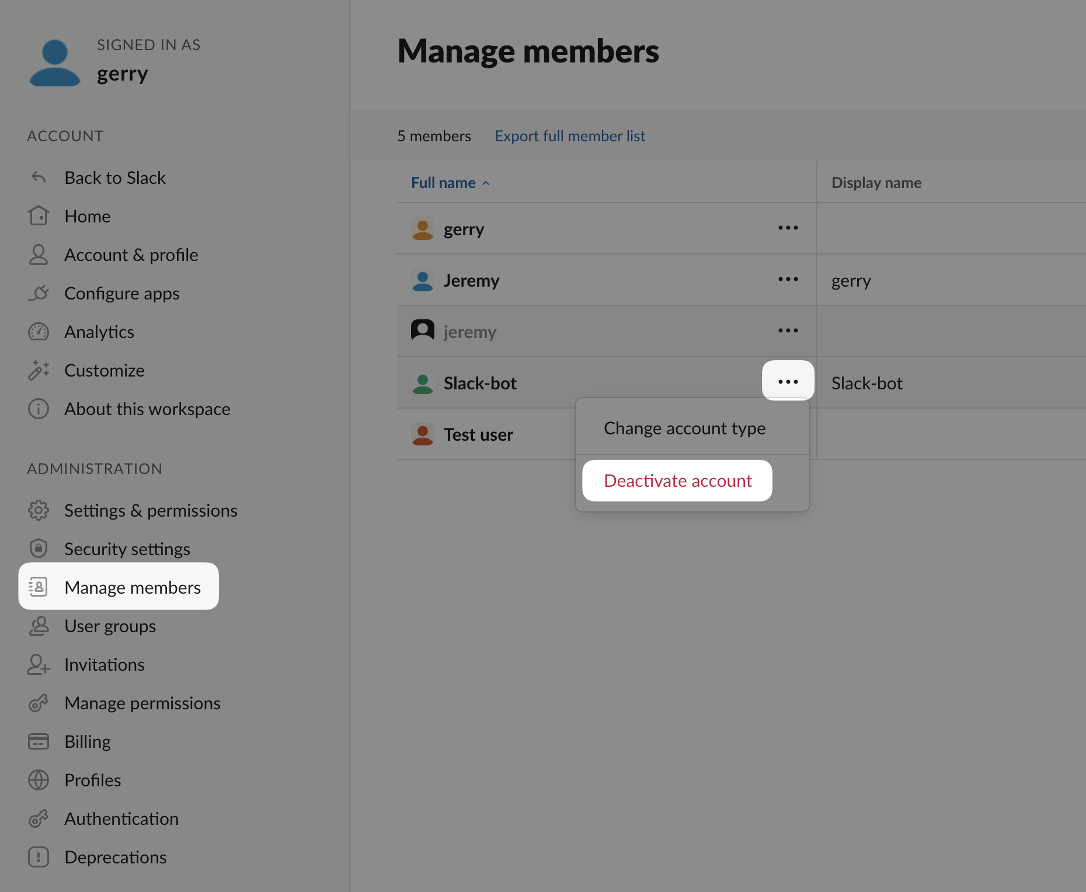Click the Manage members contact-book icon
The height and width of the screenshot is (892, 1086).
click(x=39, y=587)
